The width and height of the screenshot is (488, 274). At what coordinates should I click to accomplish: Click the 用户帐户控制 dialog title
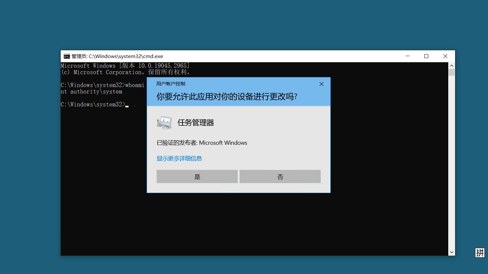coord(171,84)
